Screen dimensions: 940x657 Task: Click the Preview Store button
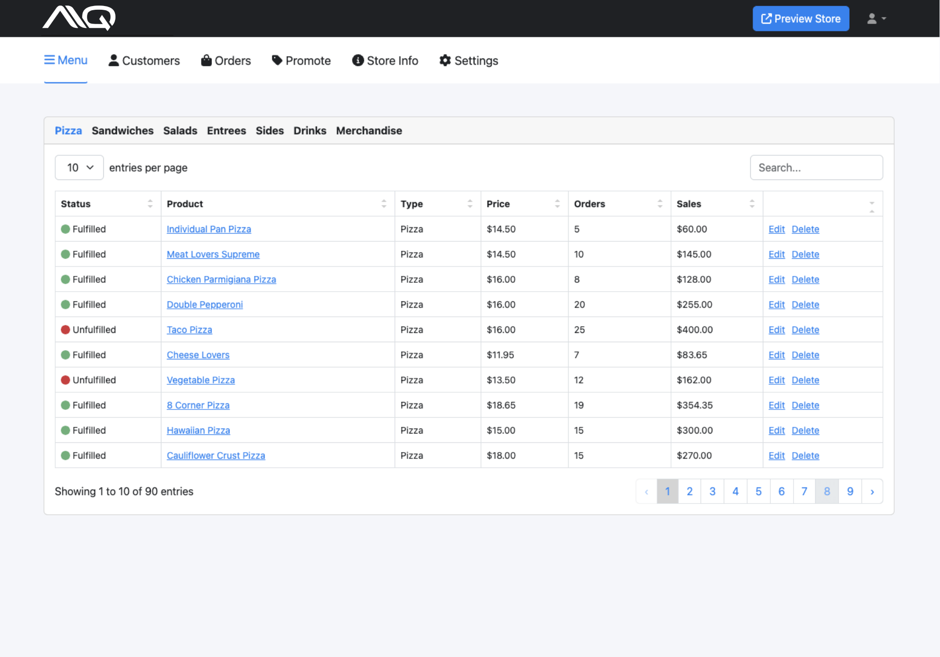(x=800, y=19)
